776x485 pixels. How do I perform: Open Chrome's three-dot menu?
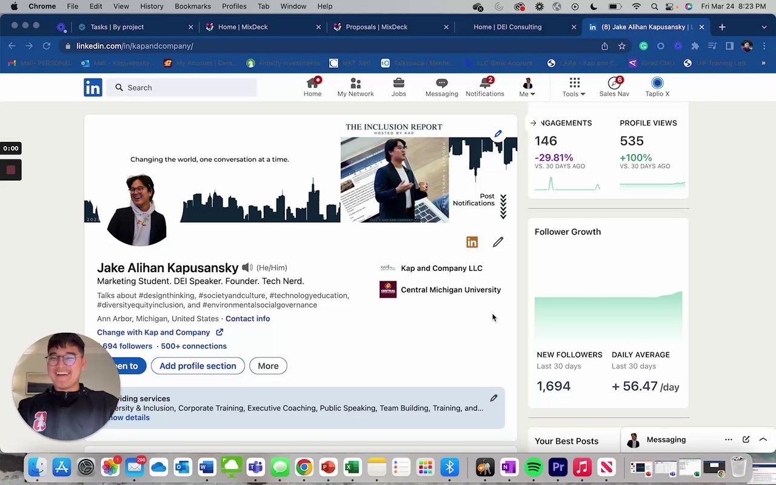(763, 46)
